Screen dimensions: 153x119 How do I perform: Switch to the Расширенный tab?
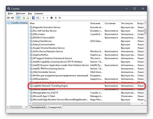pyautogui.click(x=38, y=107)
